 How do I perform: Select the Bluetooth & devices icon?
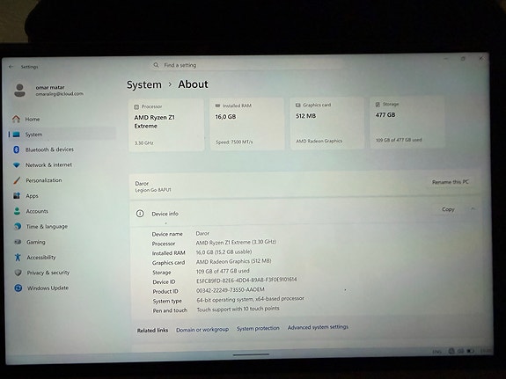(17, 149)
